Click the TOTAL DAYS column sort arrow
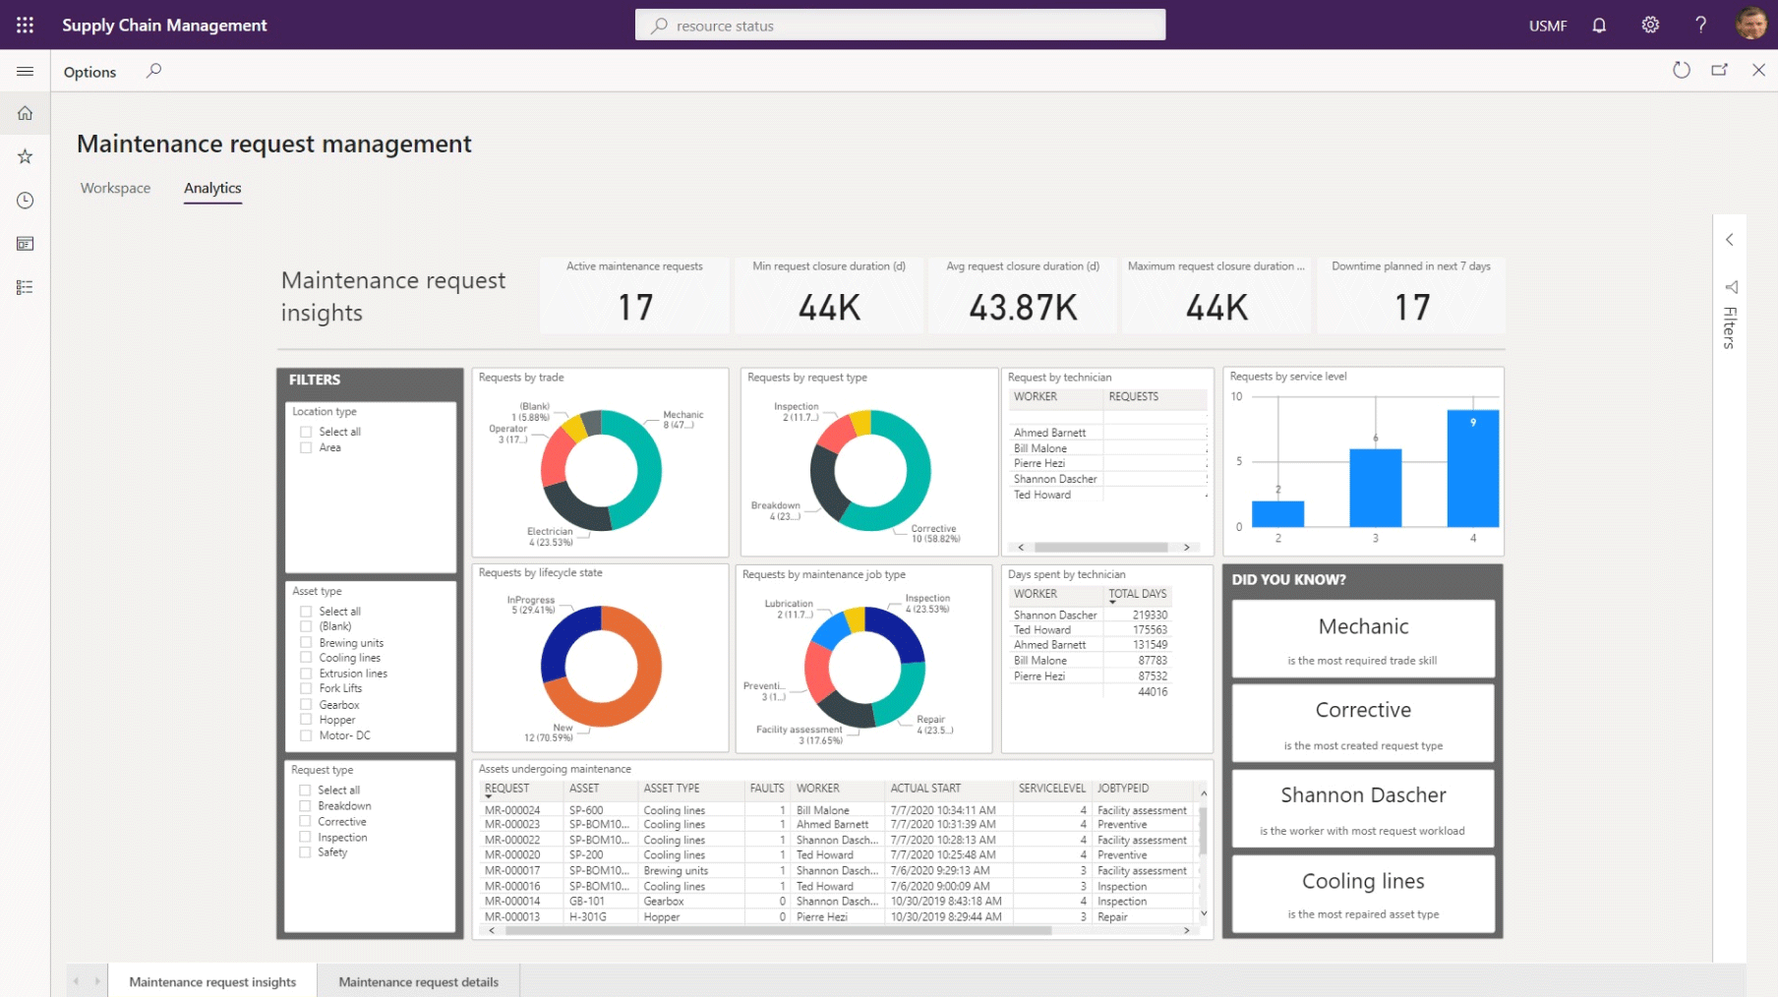The image size is (1778, 997). (x=1112, y=603)
